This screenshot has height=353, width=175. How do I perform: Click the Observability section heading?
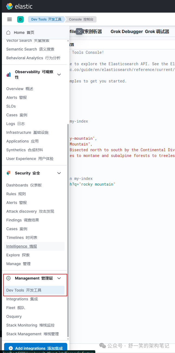pyautogui.click(x=34, y=75)
